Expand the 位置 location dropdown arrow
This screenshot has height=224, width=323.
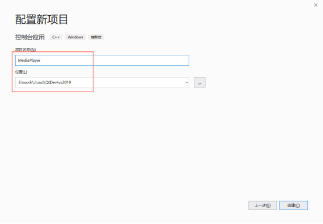[187, 82]
